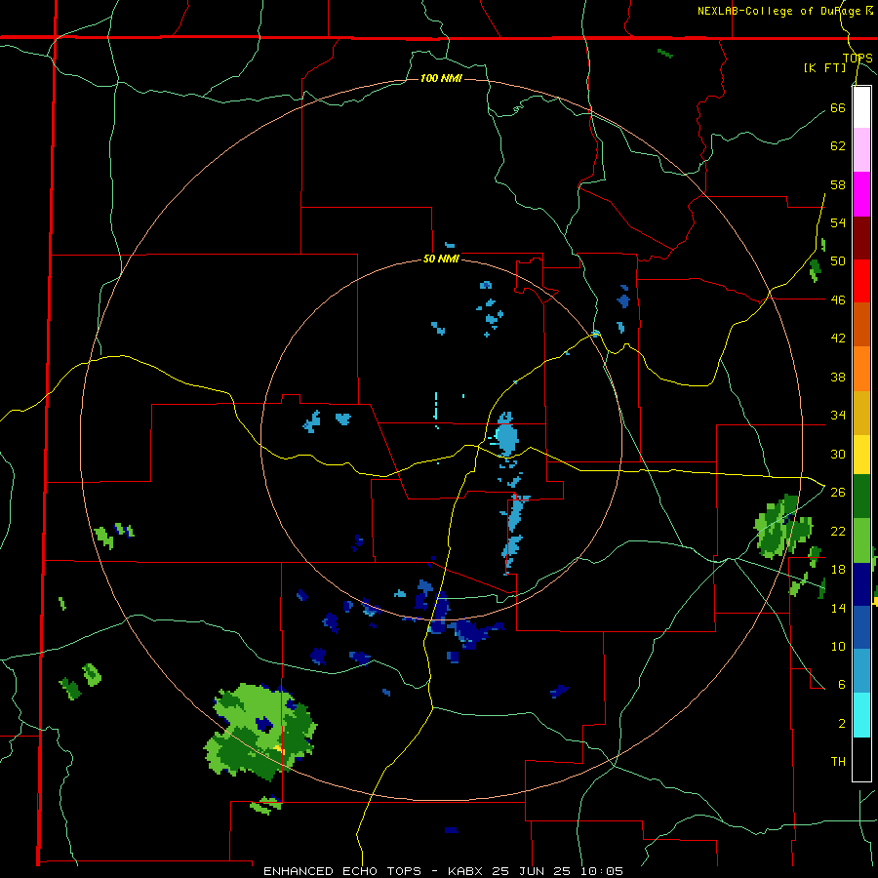The image size is (878, 878).
Task: Click the legend value "30"
Action: (x=838, y=454)
